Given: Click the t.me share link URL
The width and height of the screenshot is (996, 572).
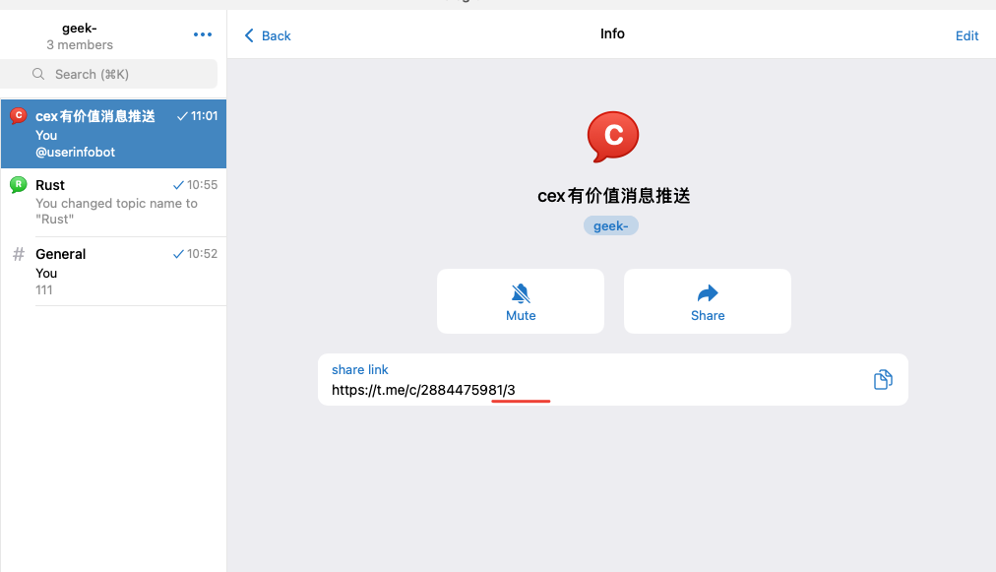Looking at the screenshot, I should coord(423,390).
